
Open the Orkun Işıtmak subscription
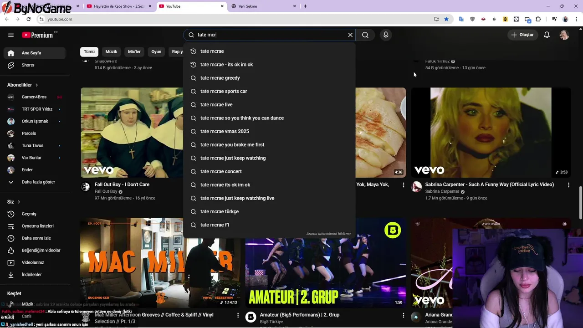pos(35,121)
